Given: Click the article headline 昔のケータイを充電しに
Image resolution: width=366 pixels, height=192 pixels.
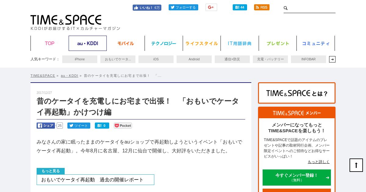Looking at the screenshot, I should pyautogui.click(x=138, y=107).
